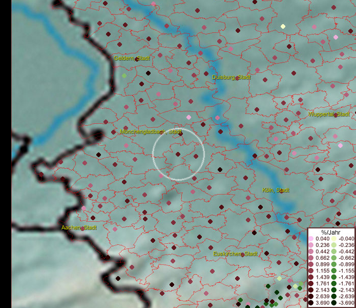The height and width of the screenshot is (308, 356).
Task: Click the light green data point west of Geldern
Action: (x=124, y=75)
